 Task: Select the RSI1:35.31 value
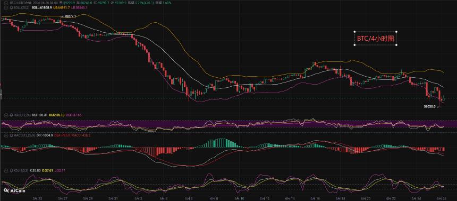(40, 115)
